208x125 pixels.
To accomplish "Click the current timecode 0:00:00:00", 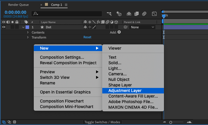I will [x=16, y=12].
